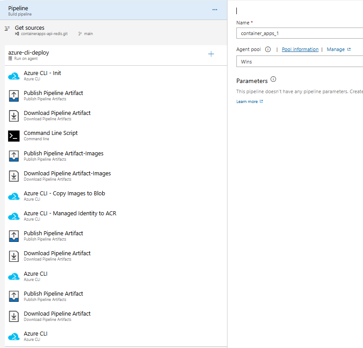Screen dimensions: 363x348
Task: Open Azure CLI - Copy Images to Blob task
Action: click(116, 196)
